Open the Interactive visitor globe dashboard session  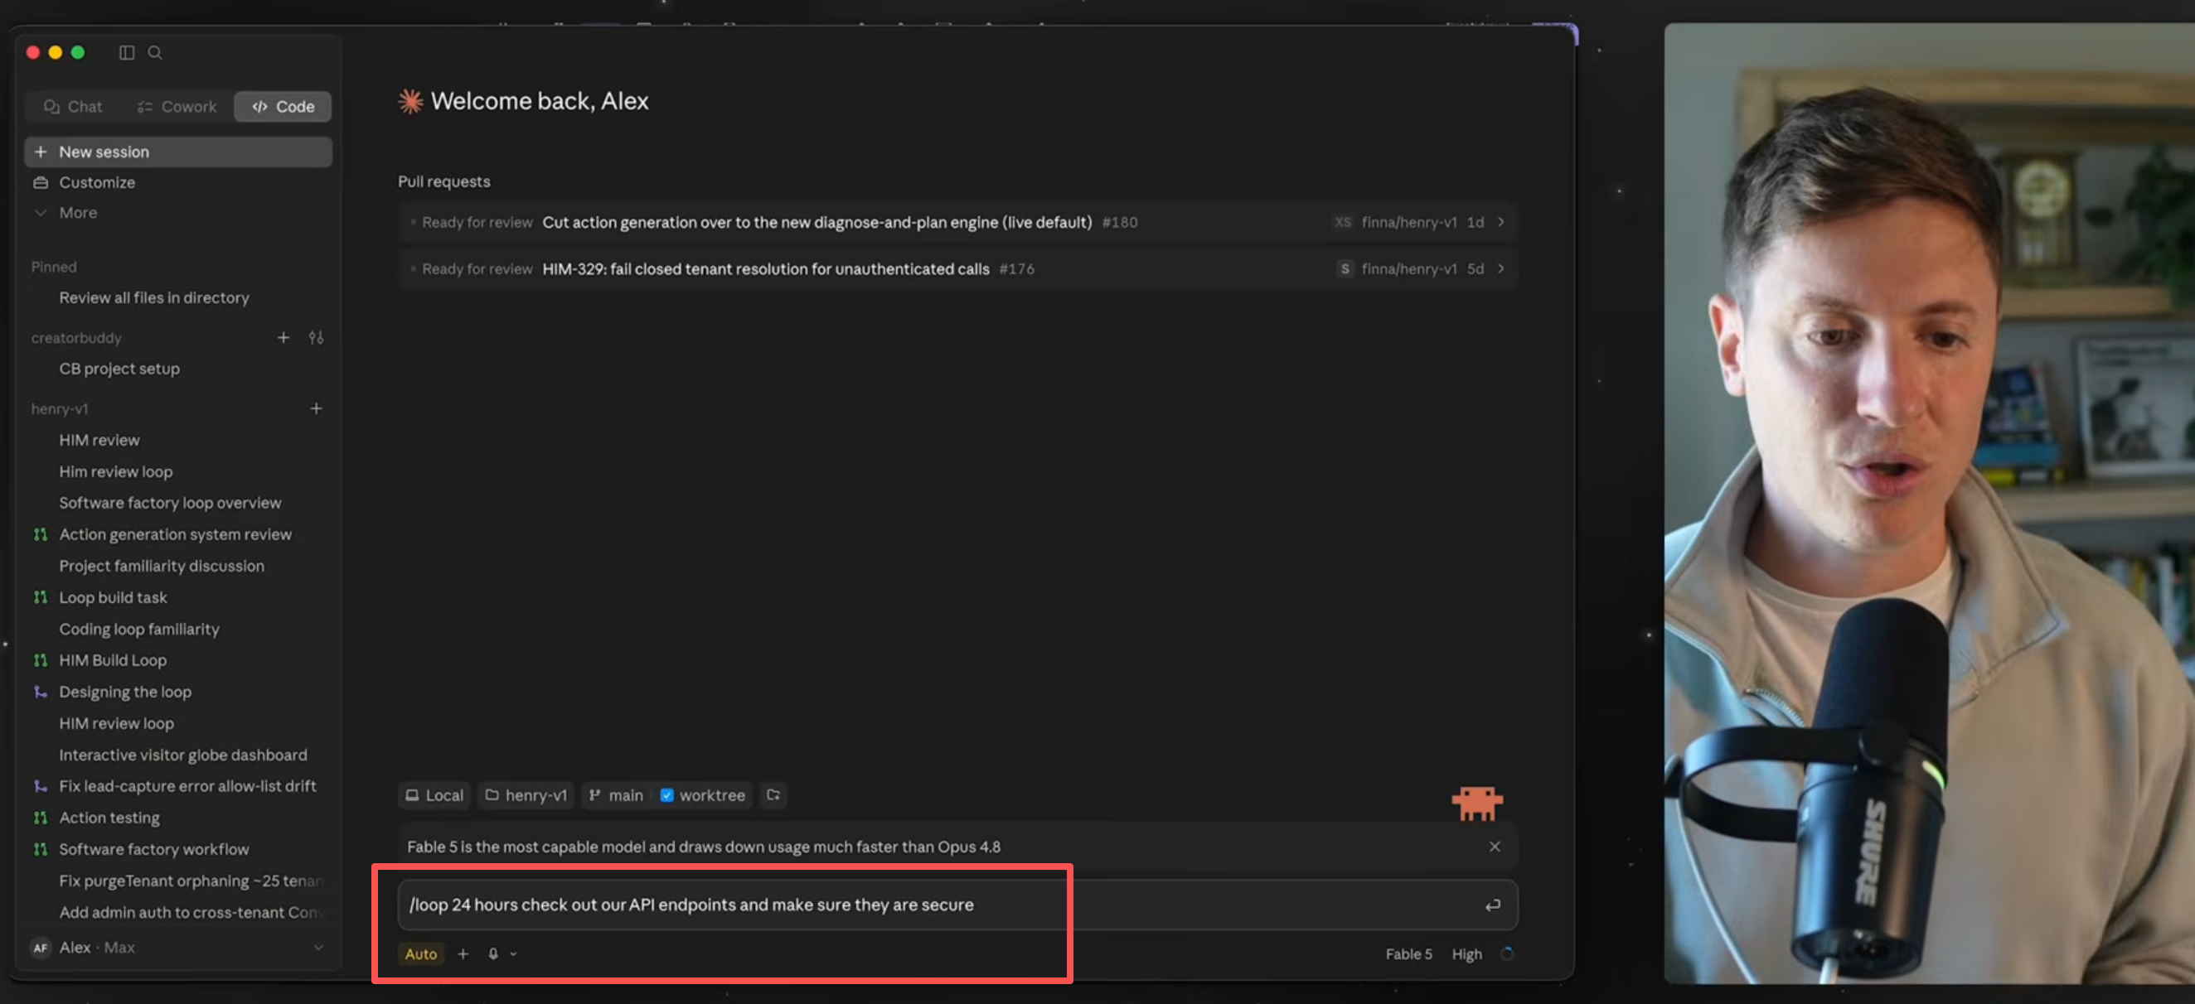(182, 755)
